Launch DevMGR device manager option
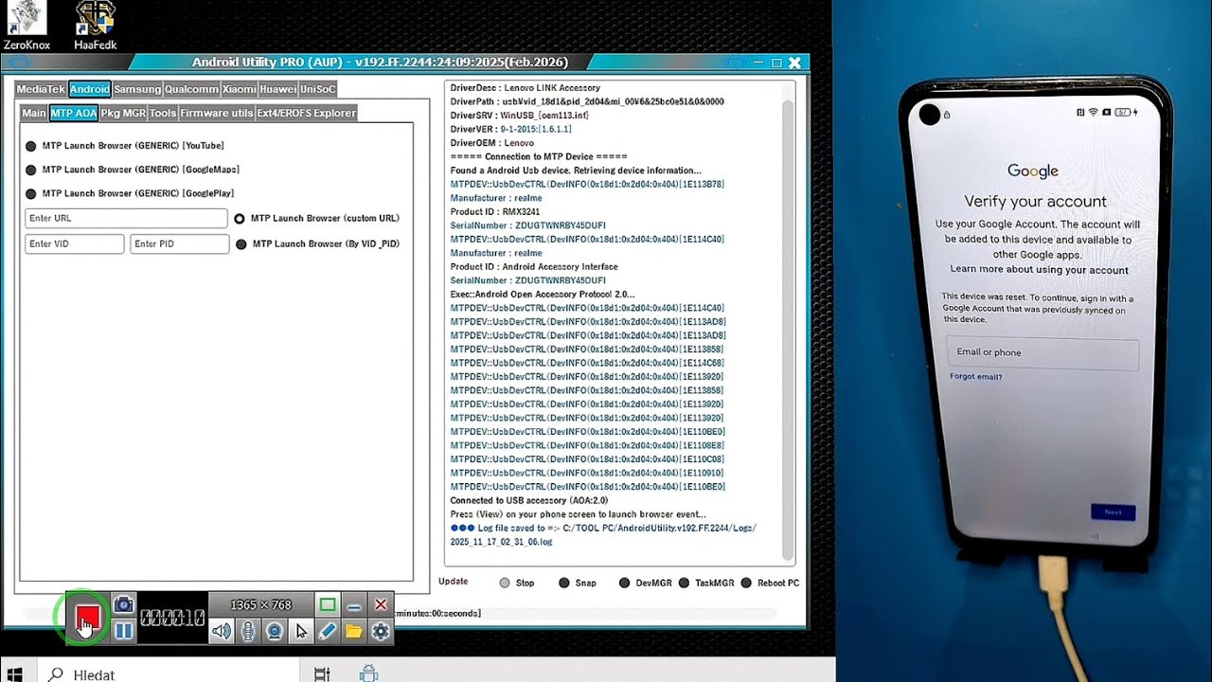The height and width of the screenshot is (682, 1212). [x=624, y=583]
